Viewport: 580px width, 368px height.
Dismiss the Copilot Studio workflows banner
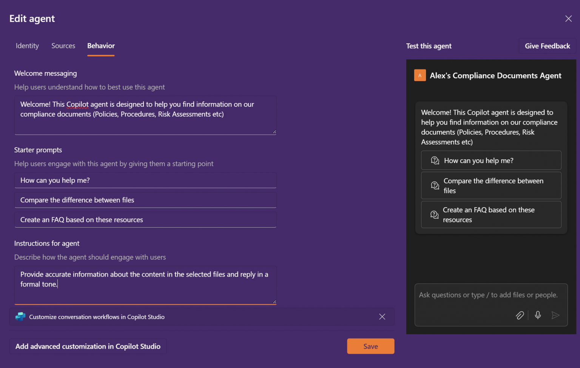(x=382, y=317)
